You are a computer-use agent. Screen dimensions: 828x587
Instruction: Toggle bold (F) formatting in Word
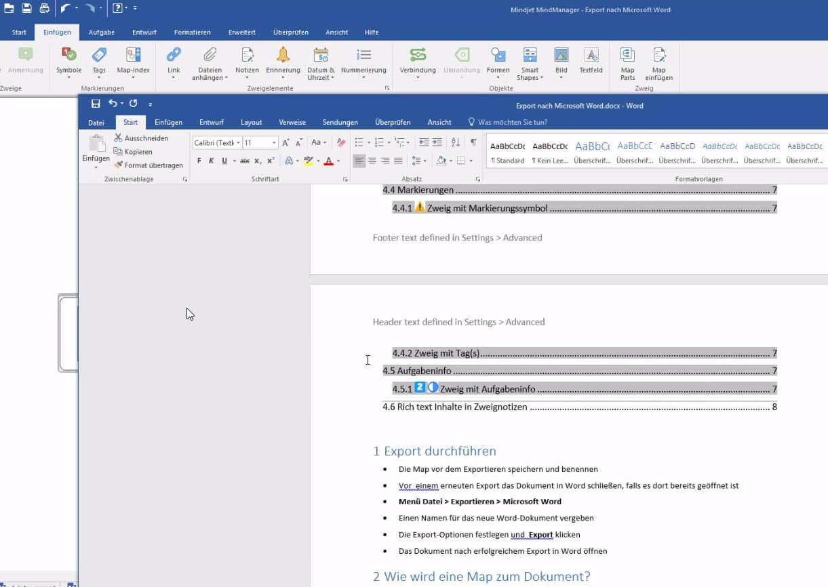pyautogui.click(x=199, y=161)
